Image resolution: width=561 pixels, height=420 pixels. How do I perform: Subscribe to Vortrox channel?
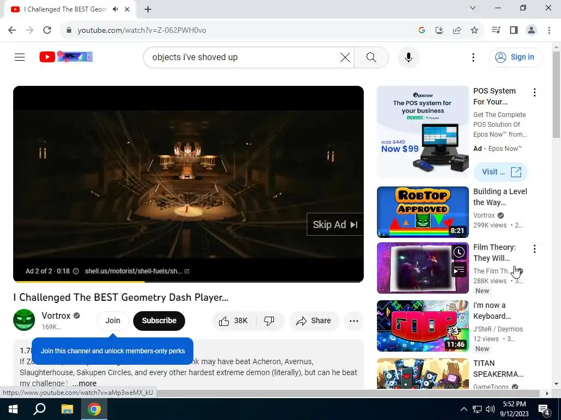click(159, 320)
